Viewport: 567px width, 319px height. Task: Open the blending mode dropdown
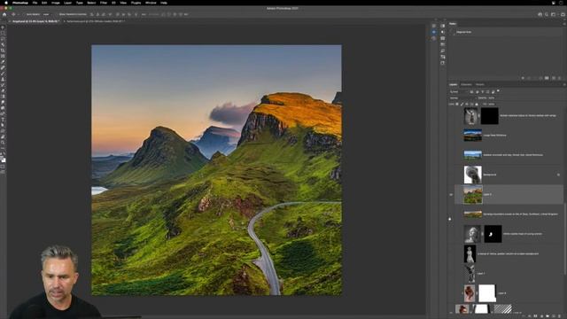click(462, 98)
